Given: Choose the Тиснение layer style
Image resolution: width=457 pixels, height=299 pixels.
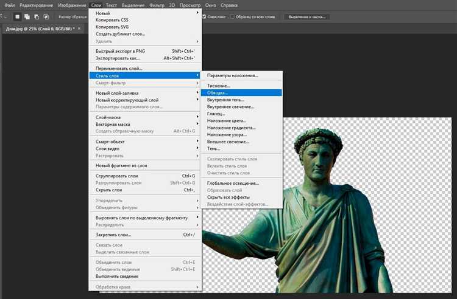Looking at the screenshot, I should pos(241,86).
